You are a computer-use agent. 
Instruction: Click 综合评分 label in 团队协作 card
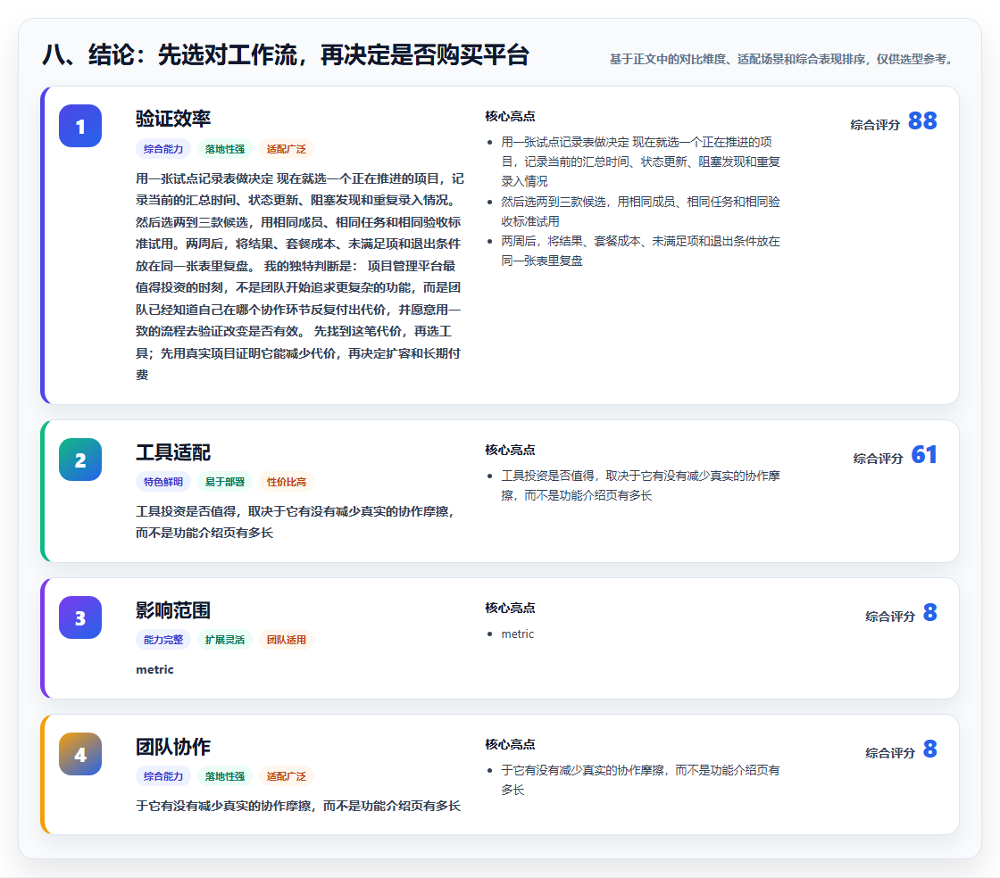pyautogui.click(x=890, y=753)
